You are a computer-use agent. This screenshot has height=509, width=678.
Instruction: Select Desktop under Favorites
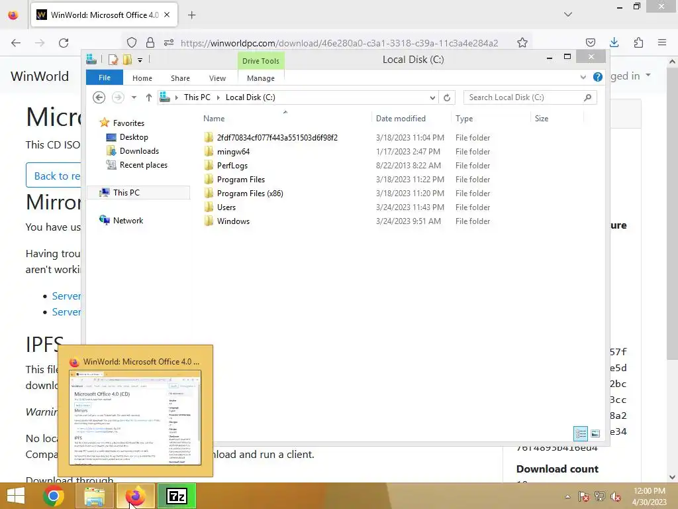pos(134,137)
